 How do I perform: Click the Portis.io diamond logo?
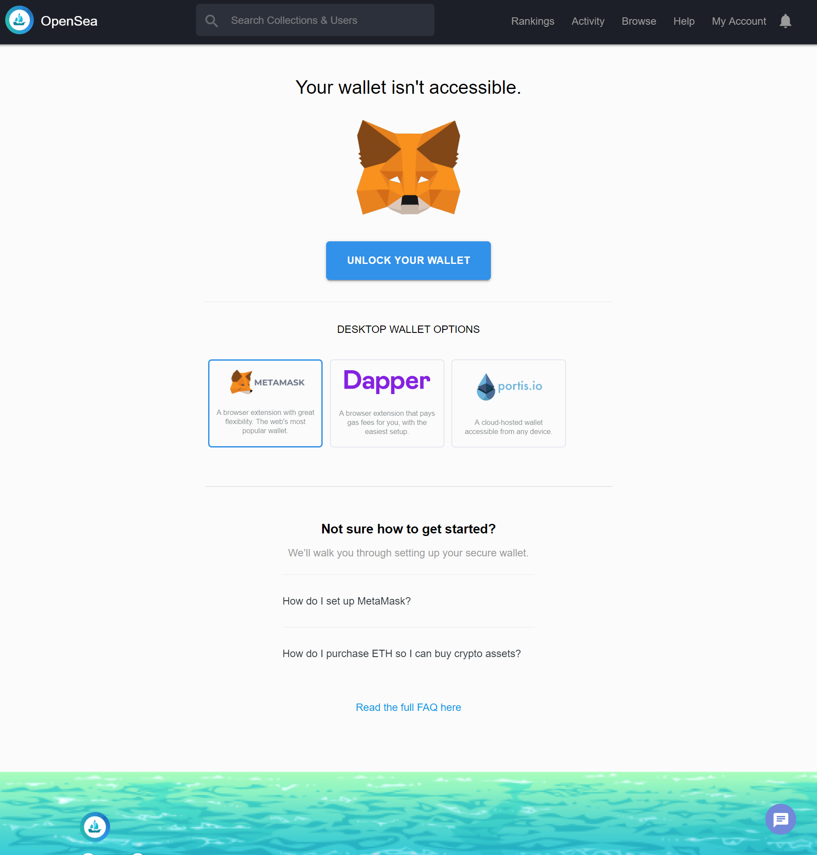(486, 387)
